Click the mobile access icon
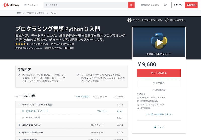The image size is (201, 140). tap(138, 105)
